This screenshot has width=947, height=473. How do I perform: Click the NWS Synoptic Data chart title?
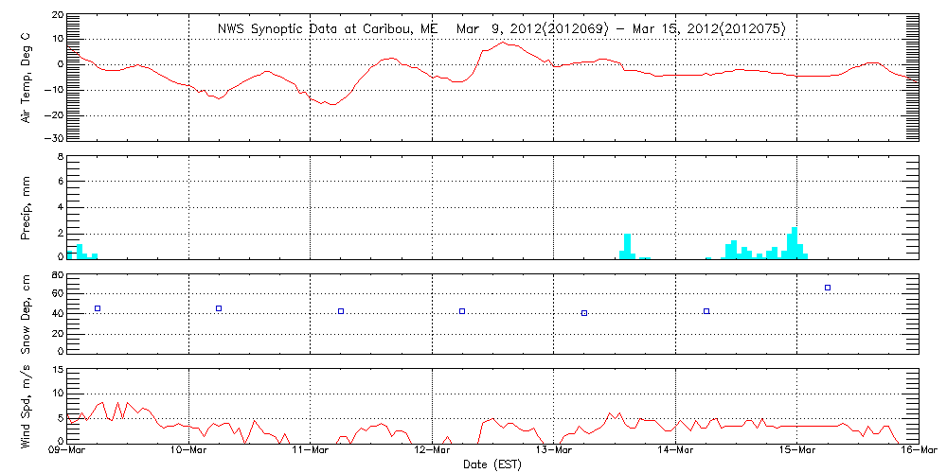tap(501, 29)
